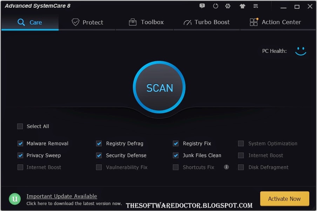Click the green update 'u' icon

15,199
